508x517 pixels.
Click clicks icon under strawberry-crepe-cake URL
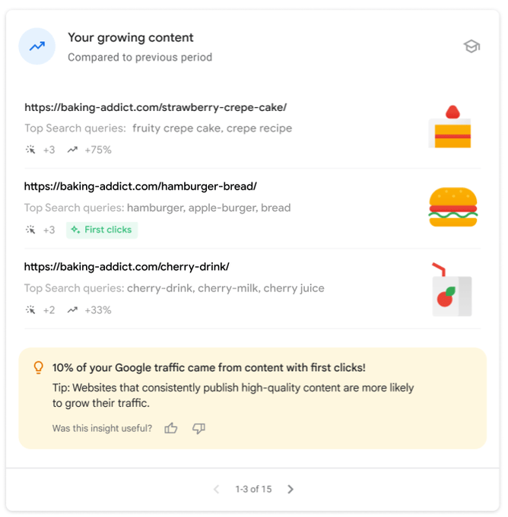[30, 150]
